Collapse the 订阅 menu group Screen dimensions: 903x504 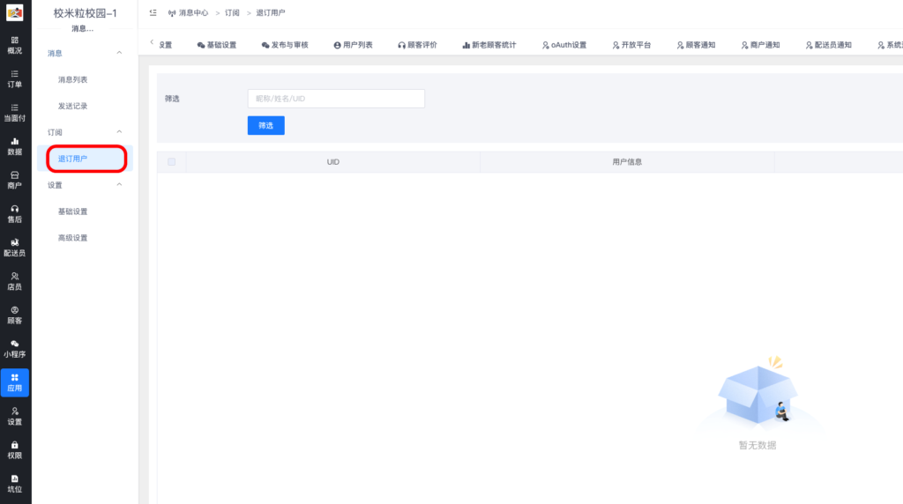pyautogui.click(x=119, y=132)
